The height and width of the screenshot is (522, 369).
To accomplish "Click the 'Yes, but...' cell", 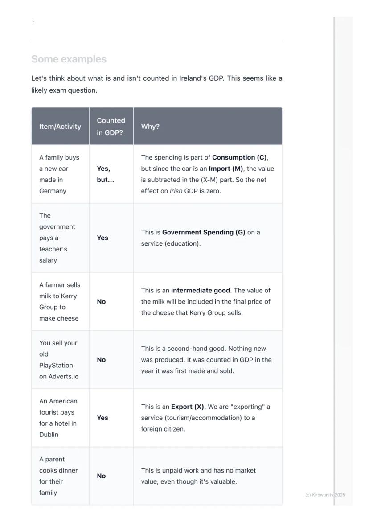I will (x=105, y=174).
